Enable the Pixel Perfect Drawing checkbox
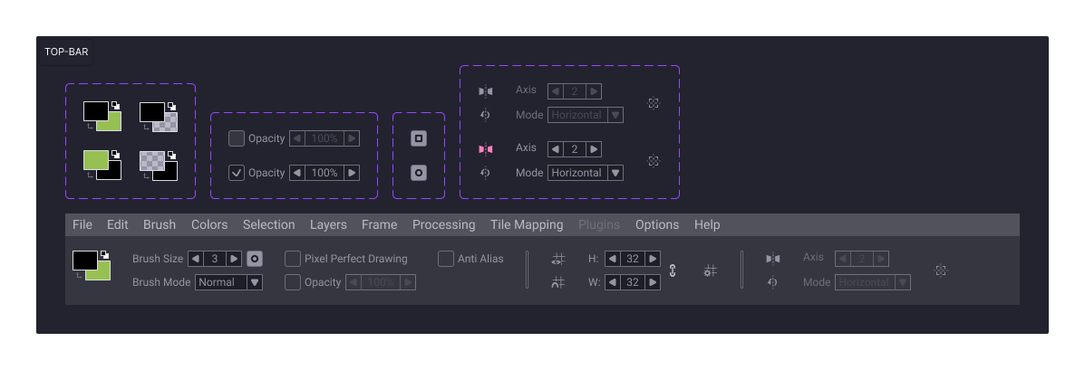 (x=293, y=259)
